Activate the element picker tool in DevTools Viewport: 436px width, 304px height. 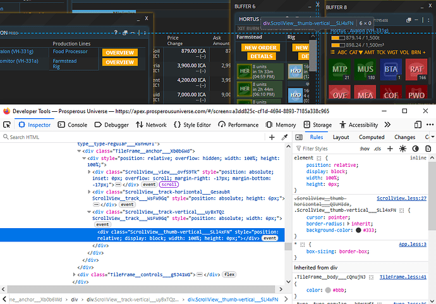coord(7,125)
